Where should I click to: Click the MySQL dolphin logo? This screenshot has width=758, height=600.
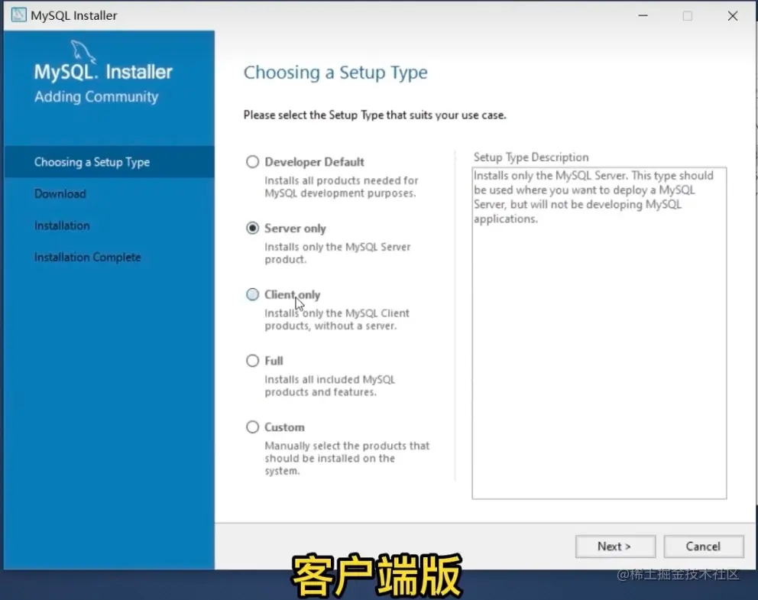83,51
